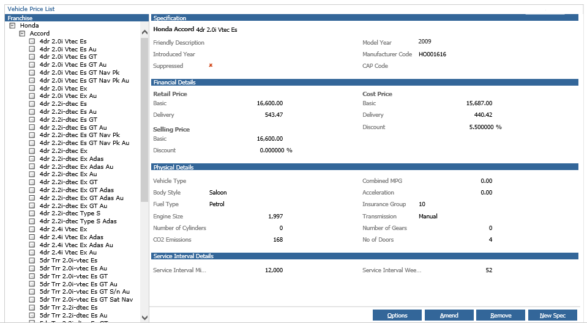The height and width of the screenshot is (323, 587).
Task: Click the tree scrollbar down arrow
Action: pyautogui.click(x=144, y=317)
